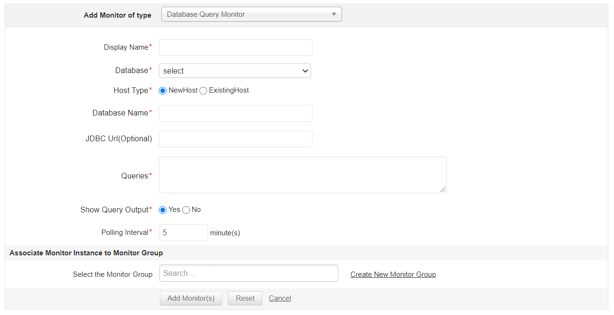Expand the Database select dropdown
This screenshot has width=614, height=315.
pos(235,71)
